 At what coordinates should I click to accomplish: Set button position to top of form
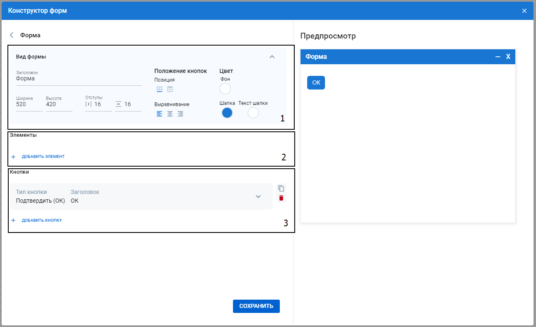click(x=170, y=89)
